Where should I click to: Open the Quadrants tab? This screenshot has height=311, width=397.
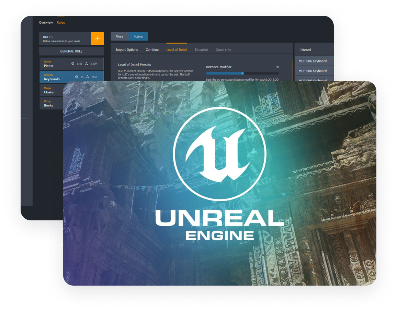[x=223, y=49]
